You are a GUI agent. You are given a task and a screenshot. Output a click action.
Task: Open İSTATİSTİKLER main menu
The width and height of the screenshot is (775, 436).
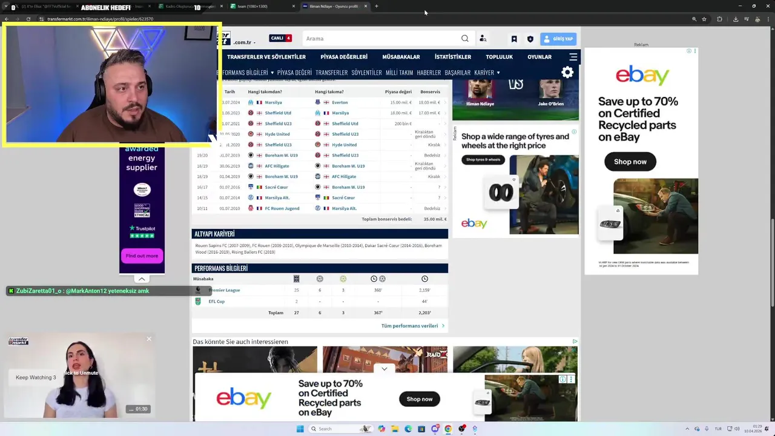click(x=453, y=57)
